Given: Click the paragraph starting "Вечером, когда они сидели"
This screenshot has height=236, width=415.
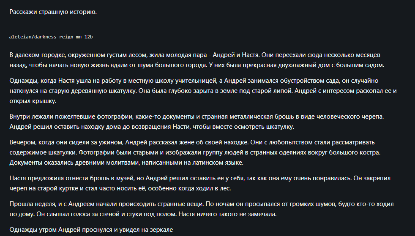Looking at the screenshot, I should point(195,152).
